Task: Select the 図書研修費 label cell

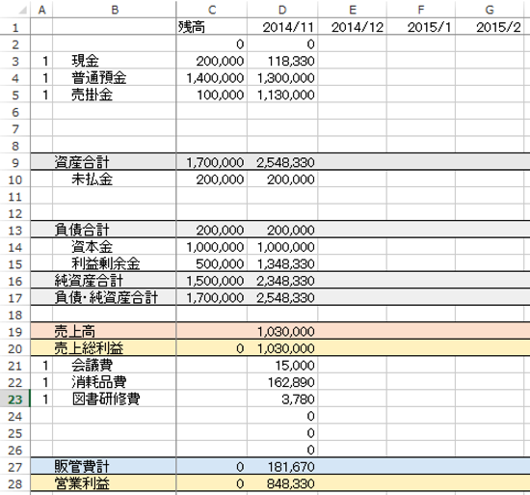Action: pyautogui.click(x=115, y=399)
